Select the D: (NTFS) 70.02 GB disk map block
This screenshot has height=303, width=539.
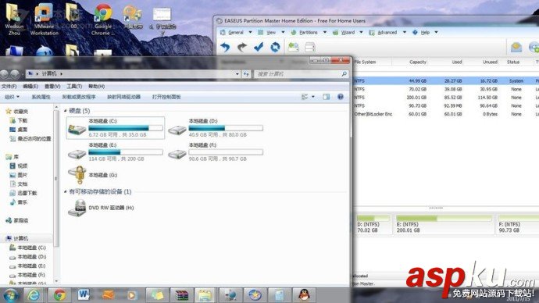point(373,225)
